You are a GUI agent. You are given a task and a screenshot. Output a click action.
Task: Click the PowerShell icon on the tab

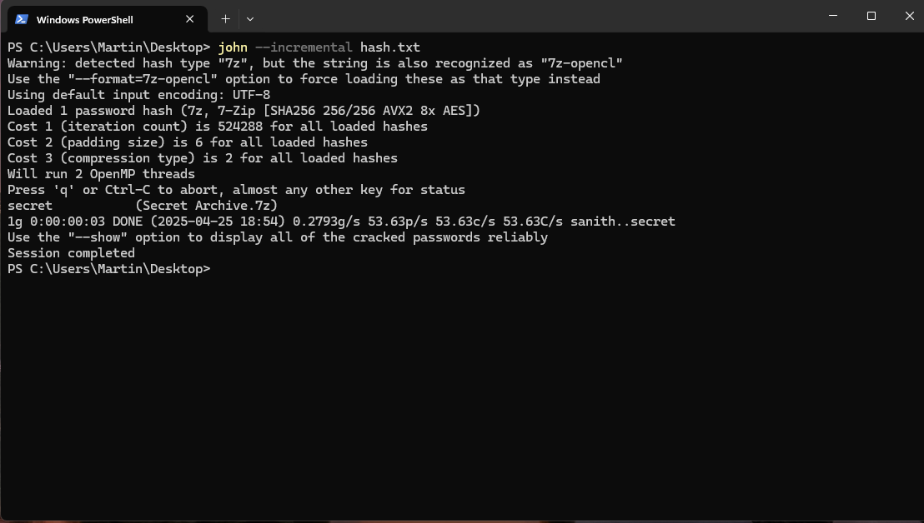click(x=22, y=19)
